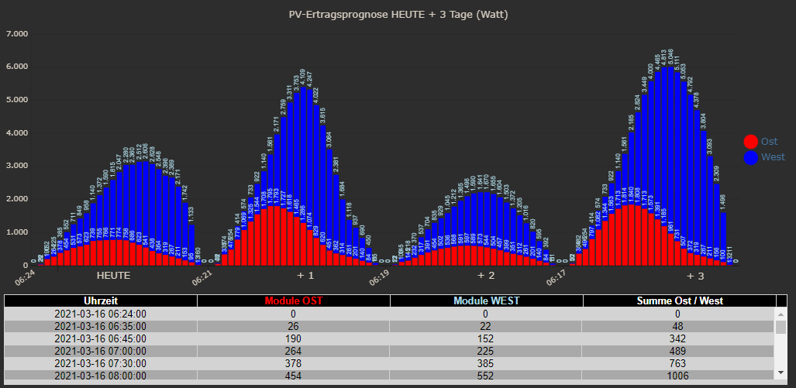Click the table scrollbar thumb
Viewport: 796px width, 388px height.
780,327
